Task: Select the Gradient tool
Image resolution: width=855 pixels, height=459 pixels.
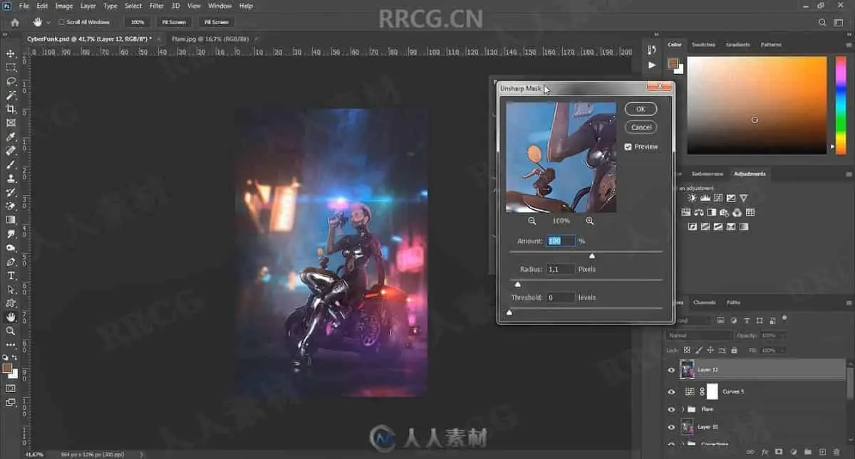Action: pos(11,220)
